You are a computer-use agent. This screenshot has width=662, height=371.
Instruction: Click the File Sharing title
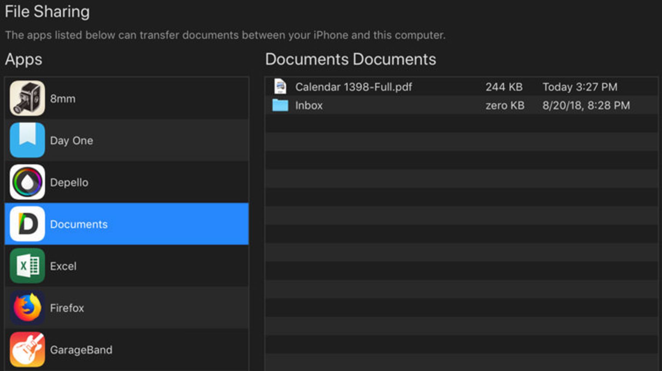[x=47, y=11]
